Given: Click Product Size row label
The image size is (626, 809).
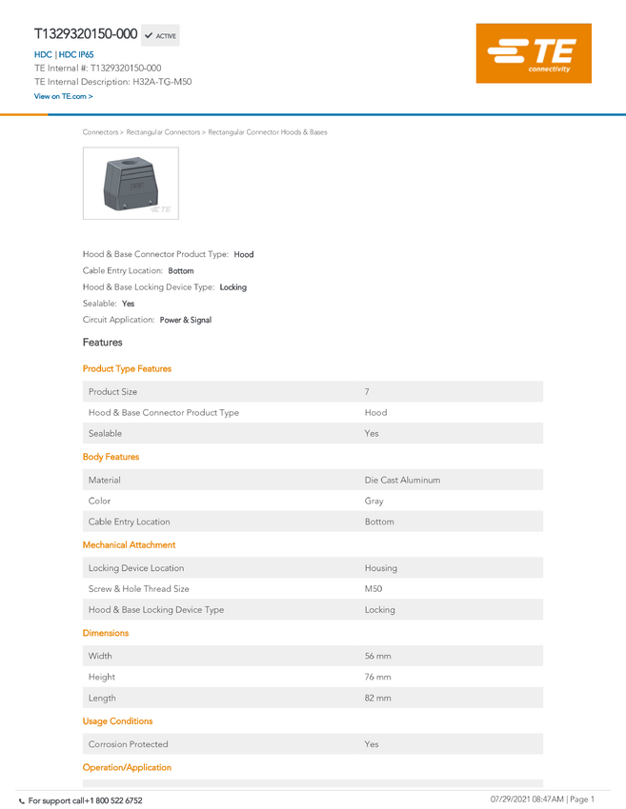Looking at the screenshot, I should click(112, 392).
